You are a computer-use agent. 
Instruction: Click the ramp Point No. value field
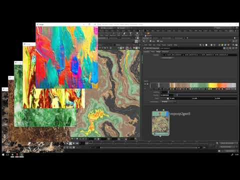pyautogui.click(x=164, y=92)
